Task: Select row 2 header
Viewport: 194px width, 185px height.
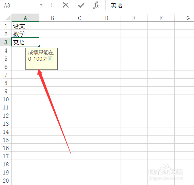Action: tap(6, 34)
